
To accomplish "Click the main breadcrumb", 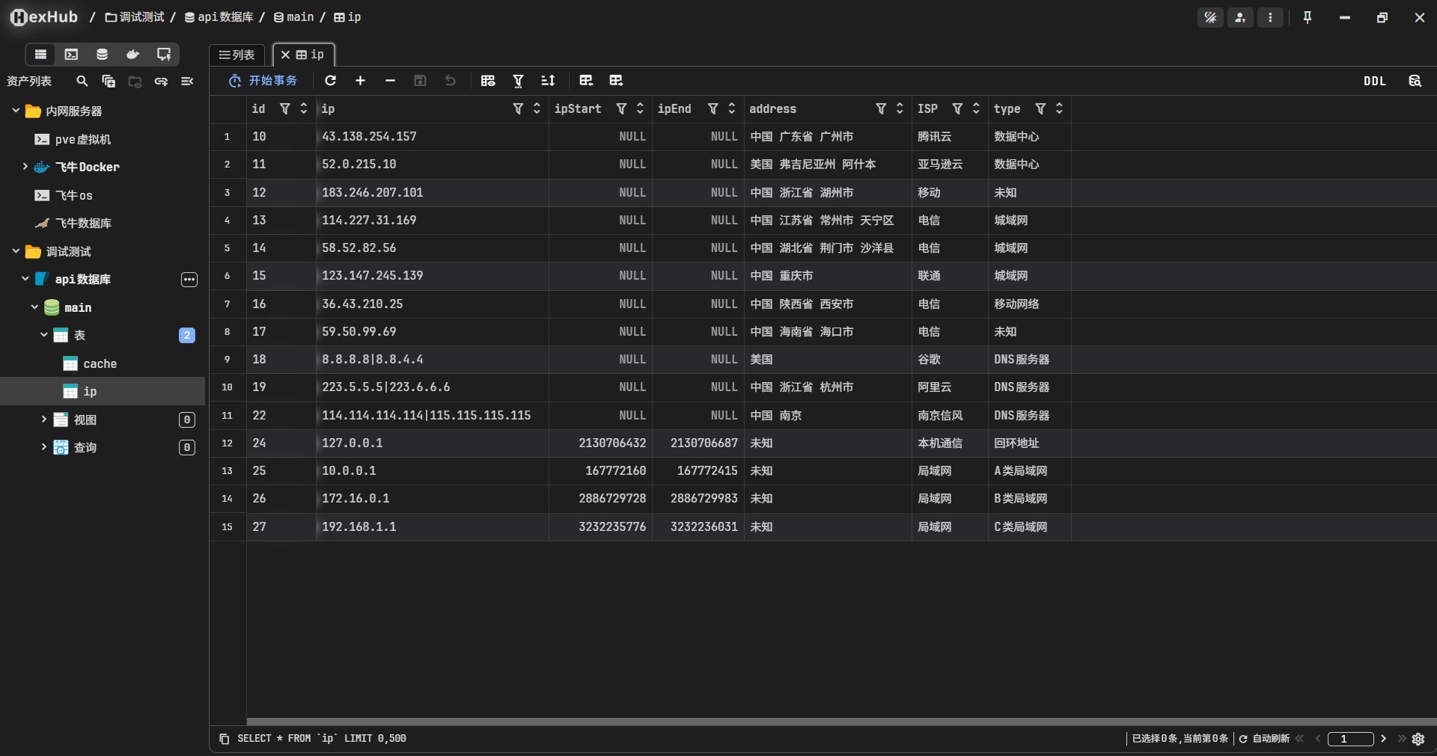I will point(293,16).
